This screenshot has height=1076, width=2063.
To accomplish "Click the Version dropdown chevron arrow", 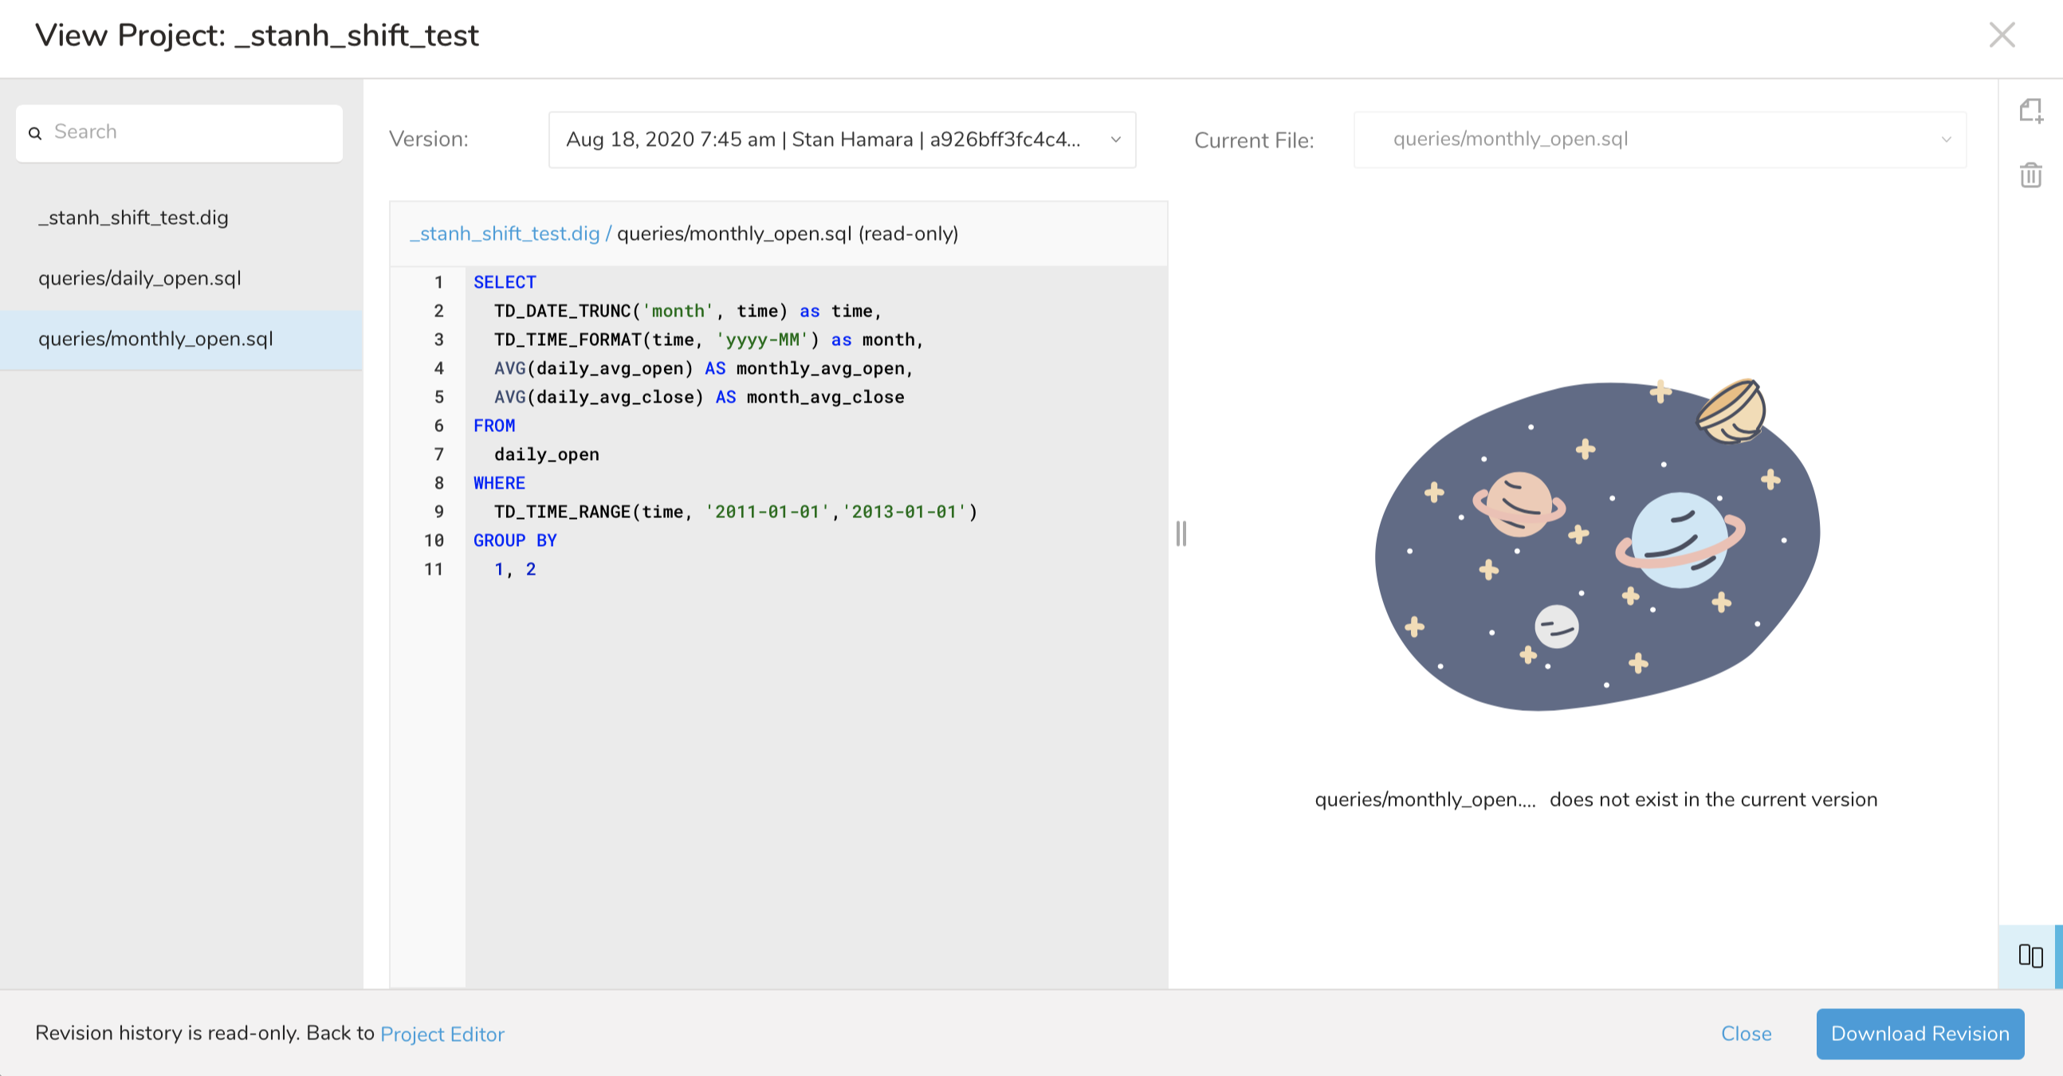I will [x=1115, y=139].
